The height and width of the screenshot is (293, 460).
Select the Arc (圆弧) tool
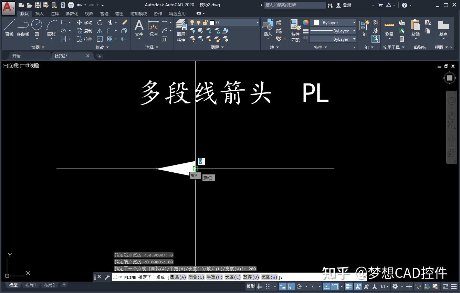(51, 28)
